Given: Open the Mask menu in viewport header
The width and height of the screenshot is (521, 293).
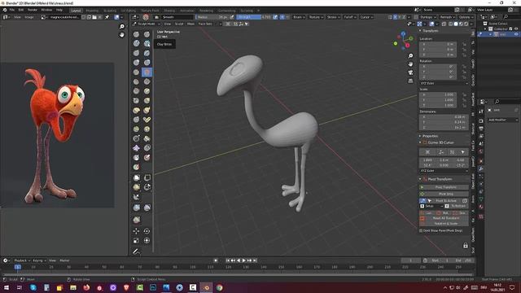Looking at the screenshot, I should 190,24.
